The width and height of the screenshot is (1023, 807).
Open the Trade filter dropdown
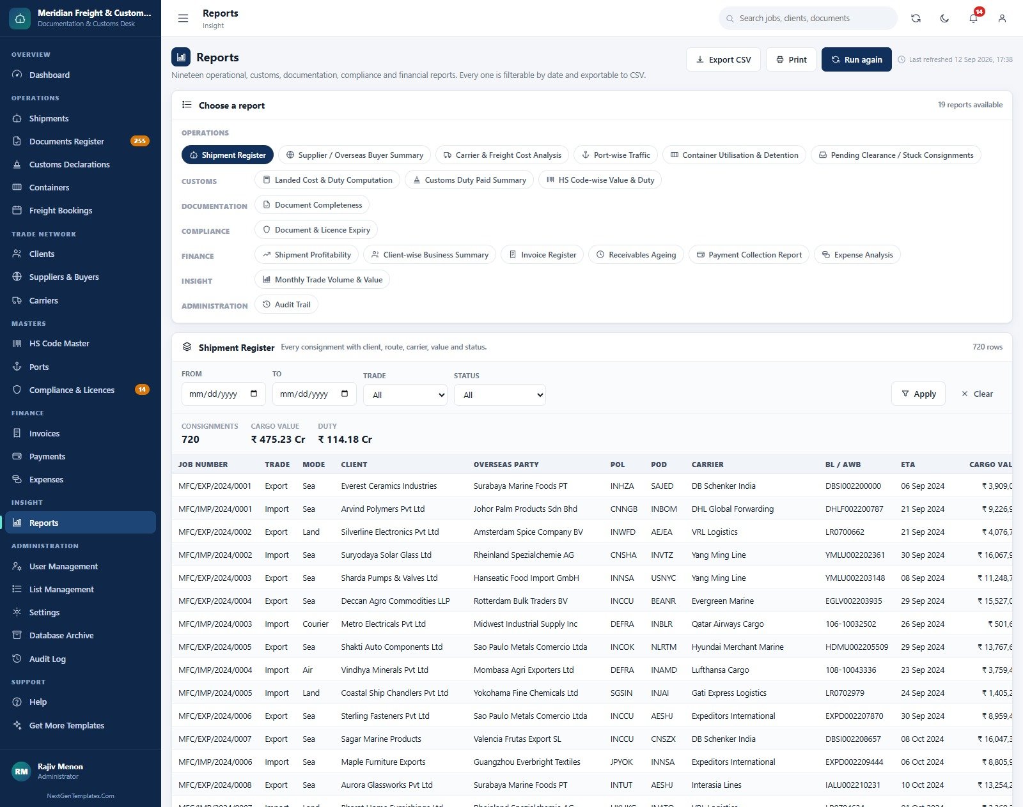pos(405,395)
